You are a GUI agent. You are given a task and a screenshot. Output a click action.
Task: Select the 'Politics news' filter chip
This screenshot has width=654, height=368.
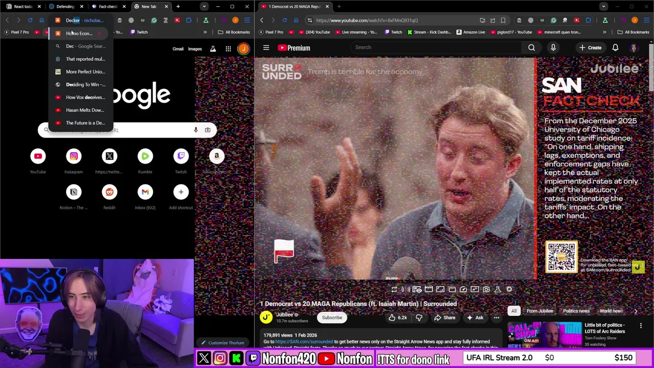tap(576, 311)
